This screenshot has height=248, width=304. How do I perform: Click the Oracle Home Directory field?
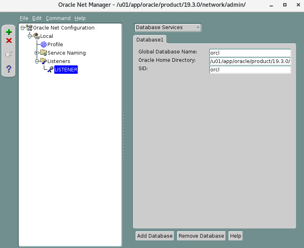tap(250, 61)
